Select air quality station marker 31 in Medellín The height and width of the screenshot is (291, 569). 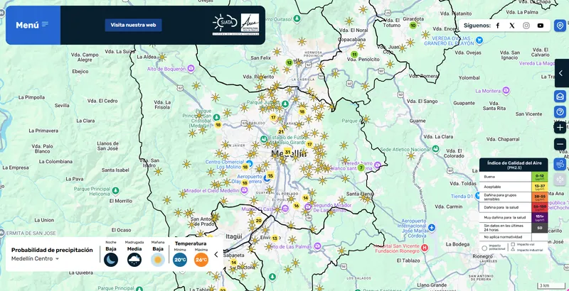click(287, 151)
